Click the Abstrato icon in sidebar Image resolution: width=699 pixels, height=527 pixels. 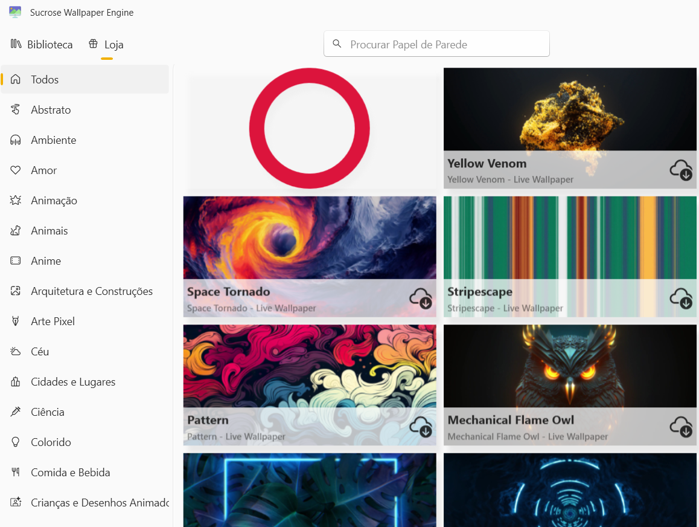coord(16,109)
